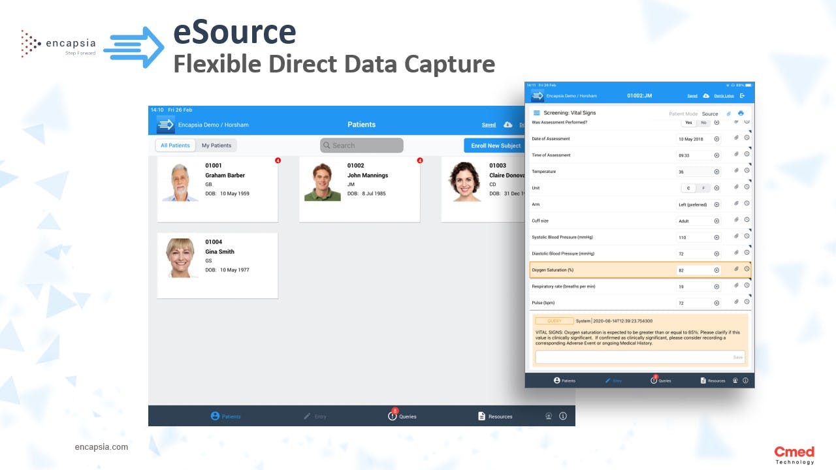Open attachments for the Temperature row

coord(736,171)
